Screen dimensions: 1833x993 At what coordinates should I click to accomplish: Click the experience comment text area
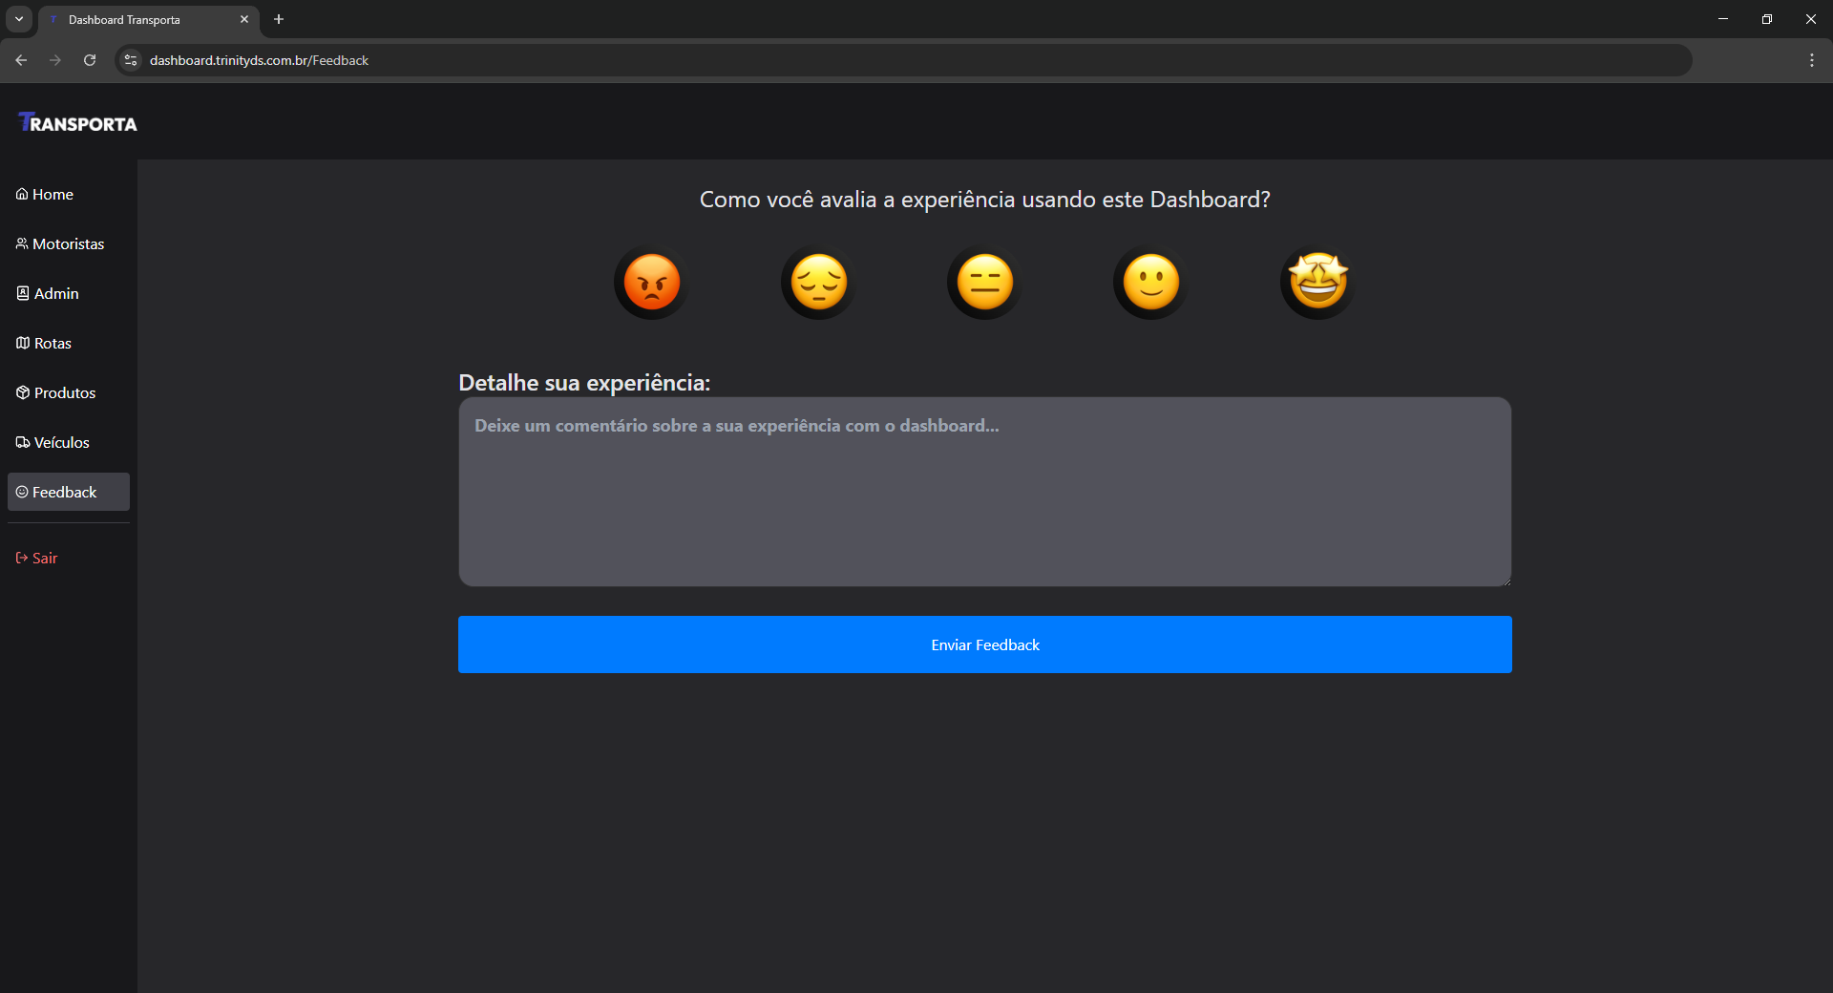point(984,492)
